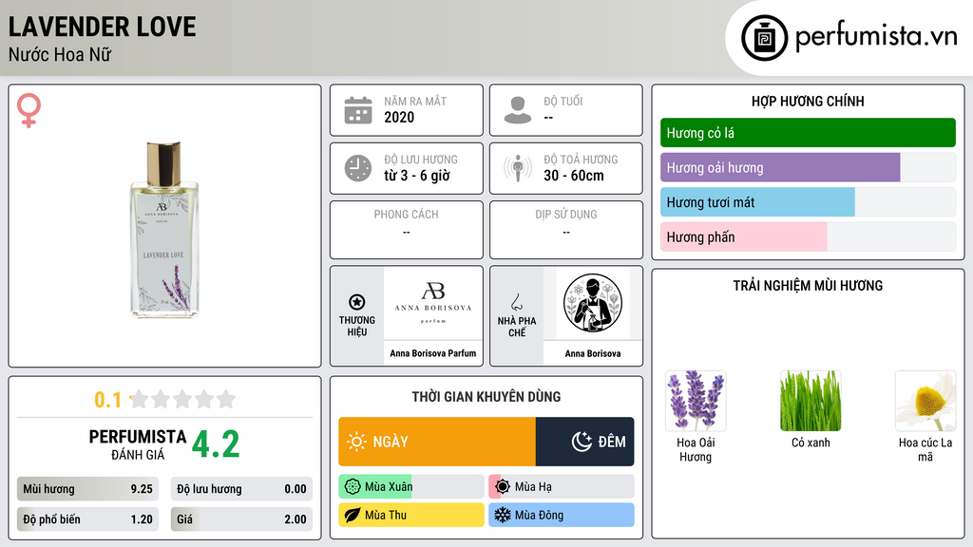Screen dimensions: 973x547
Task: Click the clock icon for Độ lưu hương
Action: click(x=358, y=168)
